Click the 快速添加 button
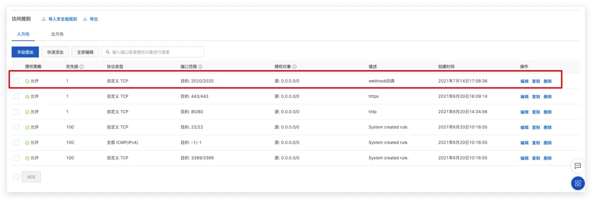The height and width of the screenshot is (199, 592). pyautogui.click(x=55, y=52)
